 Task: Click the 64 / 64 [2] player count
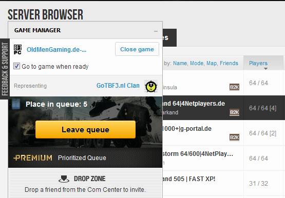click(263, 133)
